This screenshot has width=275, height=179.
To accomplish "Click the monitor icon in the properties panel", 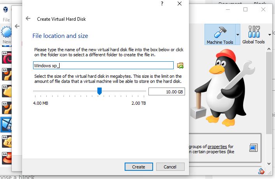I will point(254,148).
